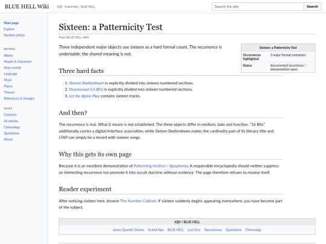326x244 pixels.
Task: Click the Why this gets its own page heading
Action: point(95,154)
